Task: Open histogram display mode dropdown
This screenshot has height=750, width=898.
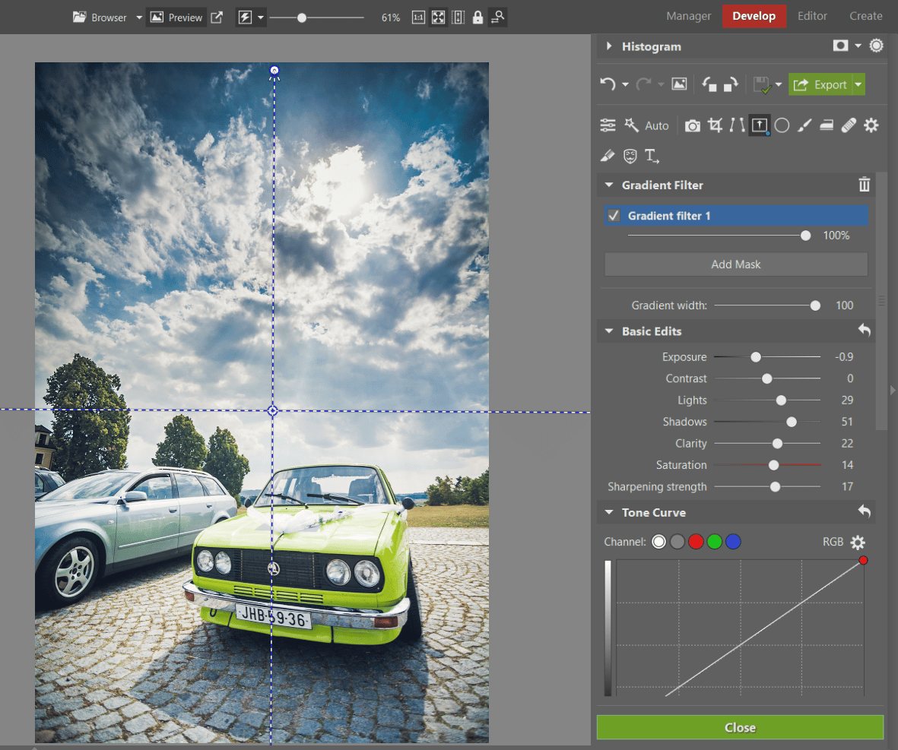Action: click(858, 46)
